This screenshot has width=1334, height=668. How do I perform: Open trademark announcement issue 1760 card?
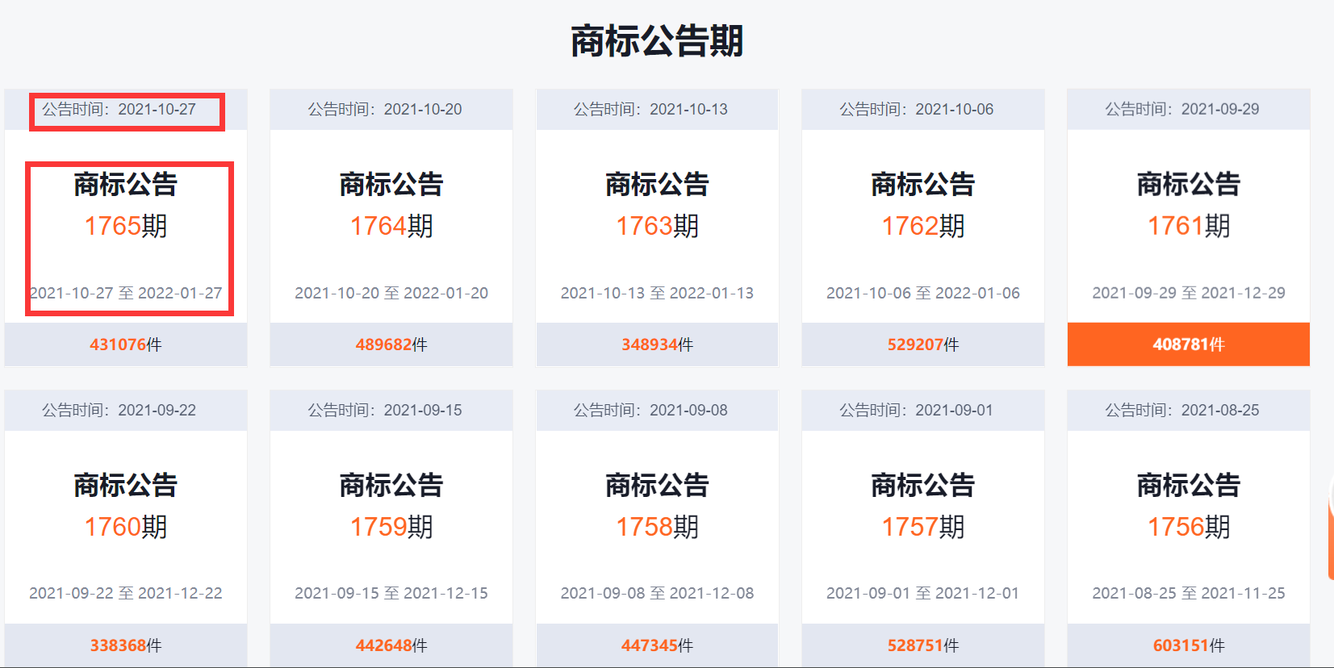tap(126, 528)
